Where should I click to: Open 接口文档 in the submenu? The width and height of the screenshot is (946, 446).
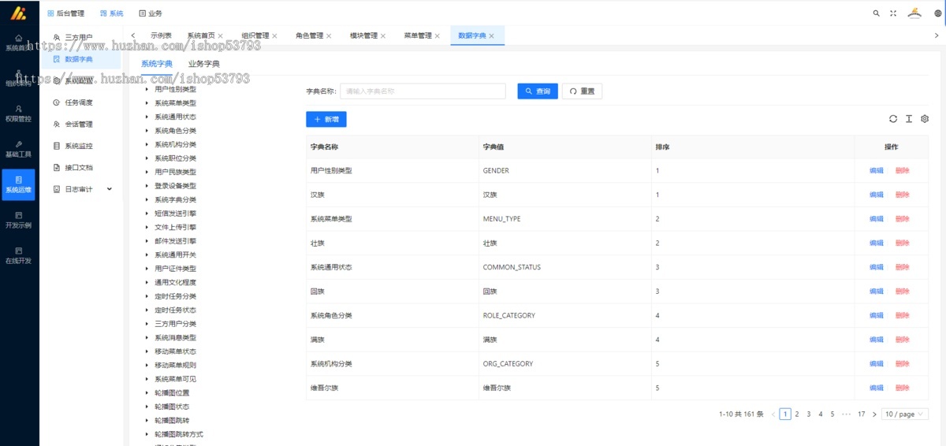[81, 168]
